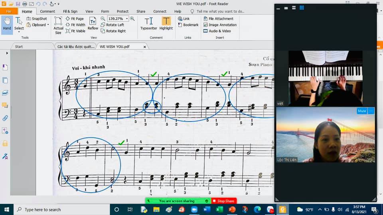The image size is (383, 215).
Task: Close the WE WISH YOU.pdf tab
Action: (x=144, y=47)
